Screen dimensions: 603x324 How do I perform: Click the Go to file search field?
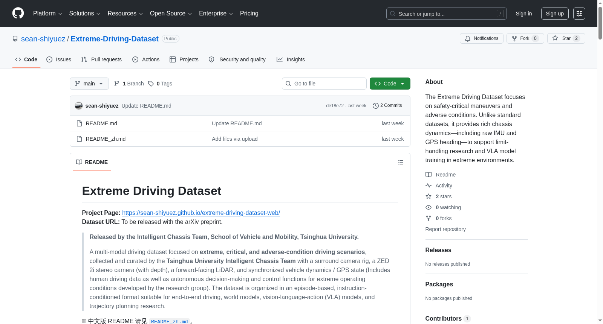point(324,84)
